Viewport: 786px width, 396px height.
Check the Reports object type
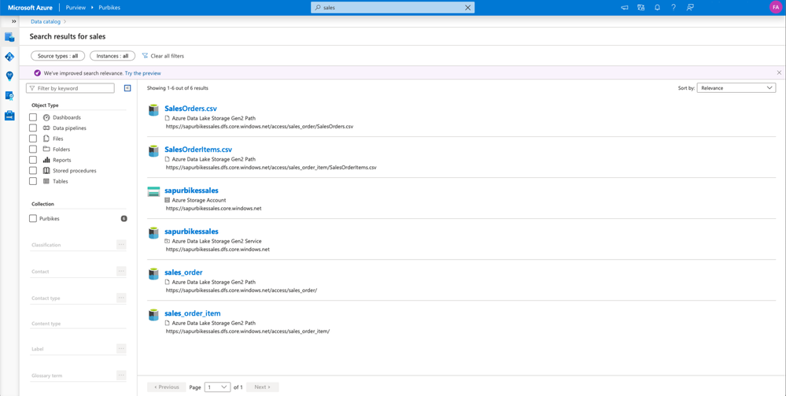(33, 160)
